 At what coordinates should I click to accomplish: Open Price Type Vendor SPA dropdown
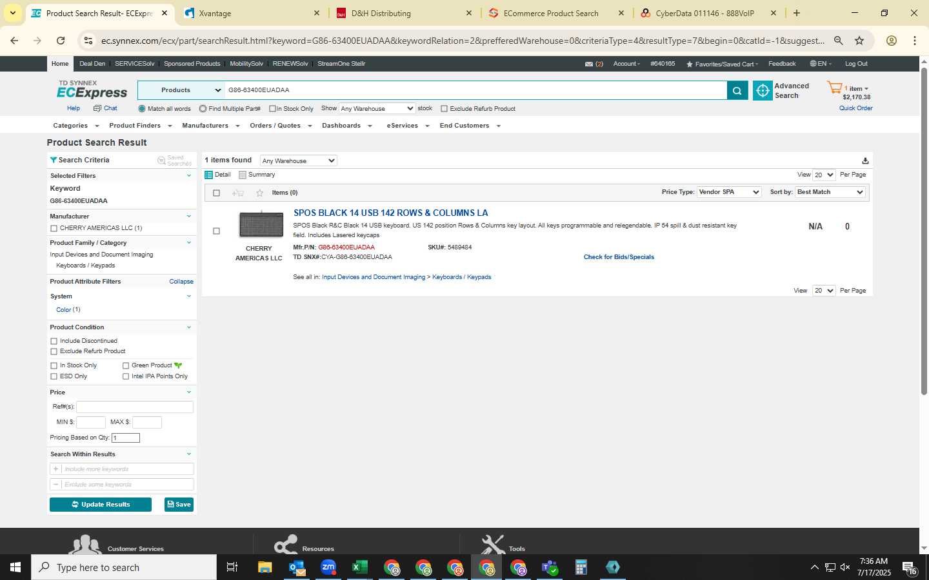tap(729, 192)
